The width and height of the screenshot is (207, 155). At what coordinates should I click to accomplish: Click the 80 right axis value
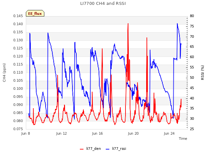point(192,16)
